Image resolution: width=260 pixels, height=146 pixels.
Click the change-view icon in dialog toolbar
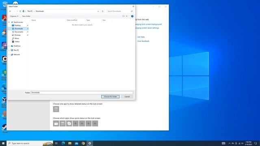pos(123,16)
